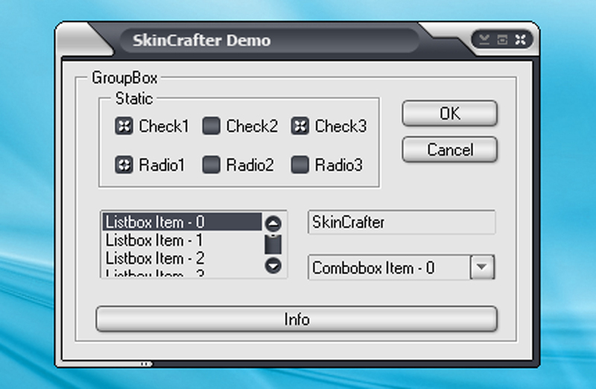This screenshot has width=596, height=389.
Task: Uncheck the Check3 checkbox
Action: click(300, 126)
